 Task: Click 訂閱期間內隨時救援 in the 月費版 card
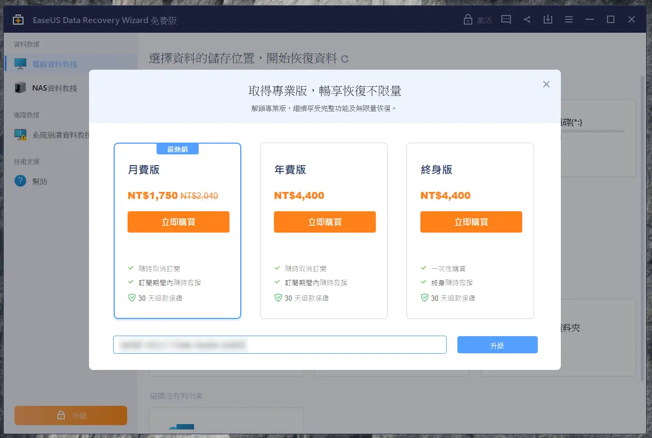pos(169,283)
